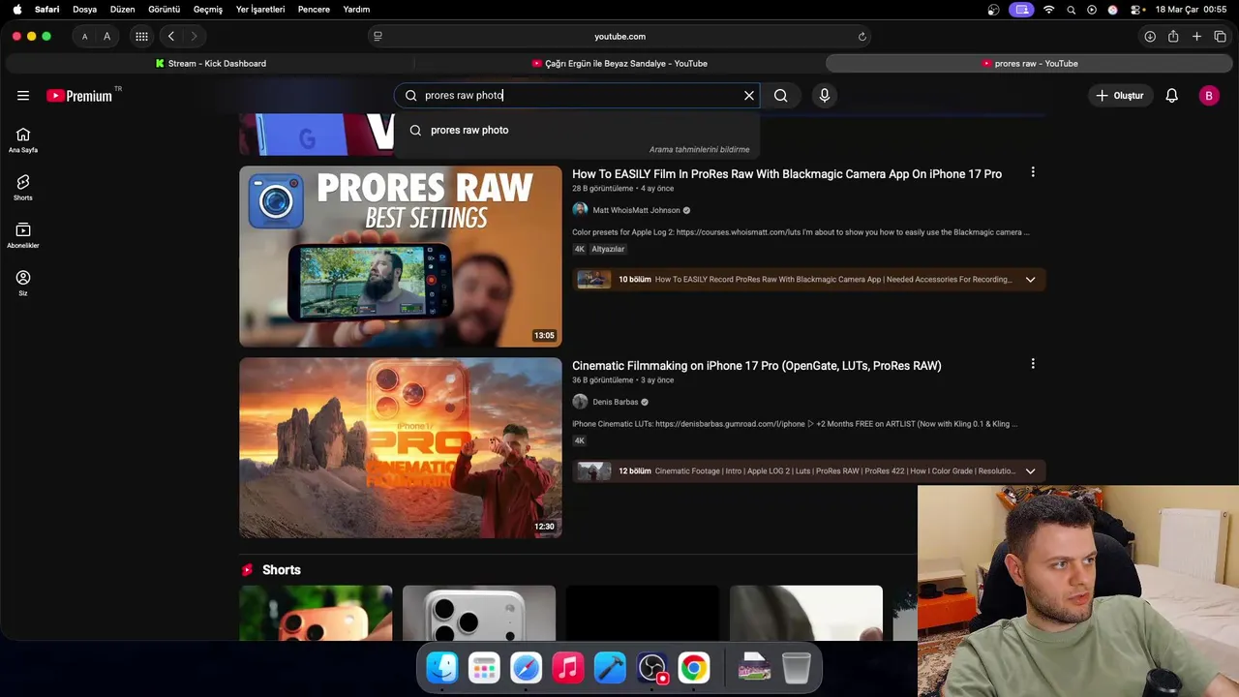Click Safari share button
This screenshot has width=1239, height=697.
point(1173,37)
